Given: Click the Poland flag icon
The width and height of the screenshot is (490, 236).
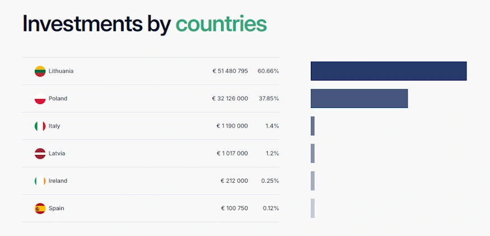Looking at the screenshot, I should 40,98.
